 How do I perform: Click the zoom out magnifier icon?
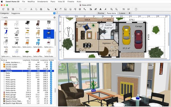coord(116,9)
